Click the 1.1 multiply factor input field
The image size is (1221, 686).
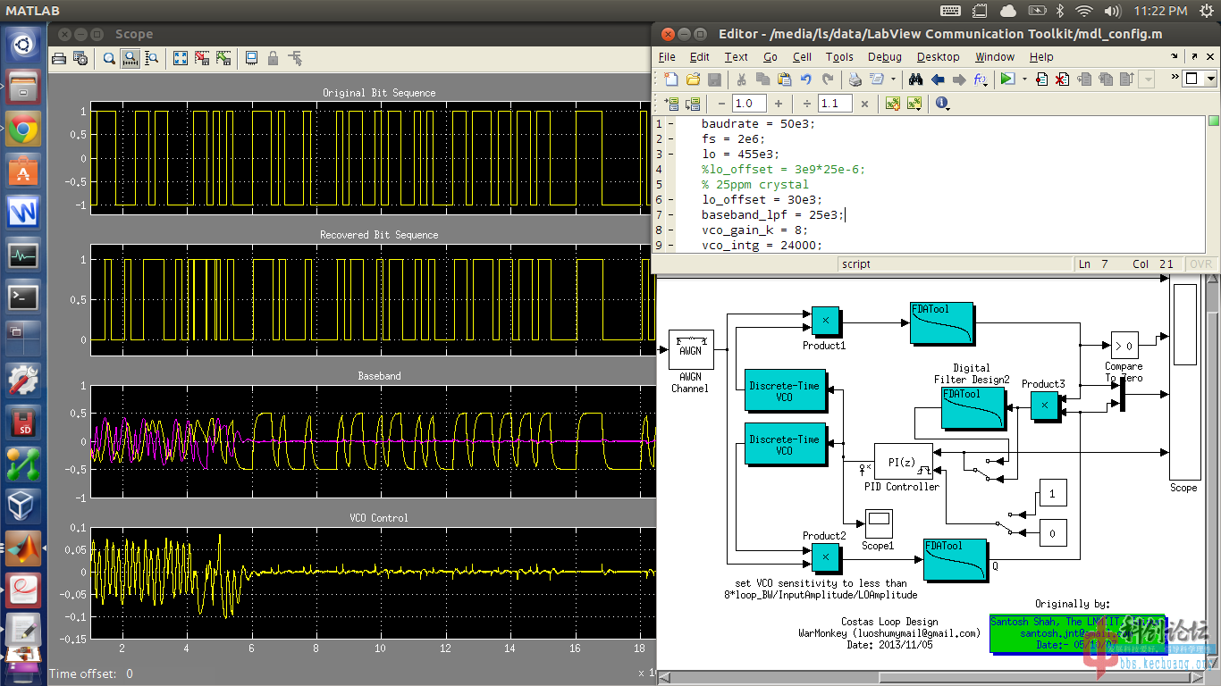[x=835, y=104]
